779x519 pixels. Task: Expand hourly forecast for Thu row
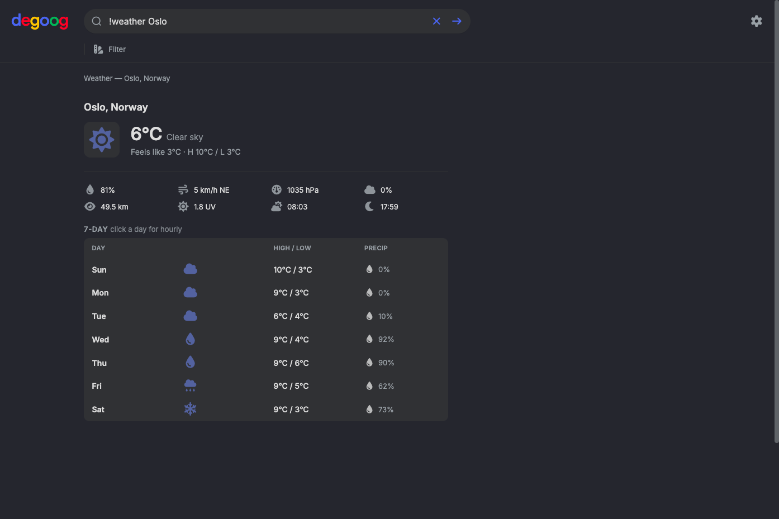click(x=266, y=363)
